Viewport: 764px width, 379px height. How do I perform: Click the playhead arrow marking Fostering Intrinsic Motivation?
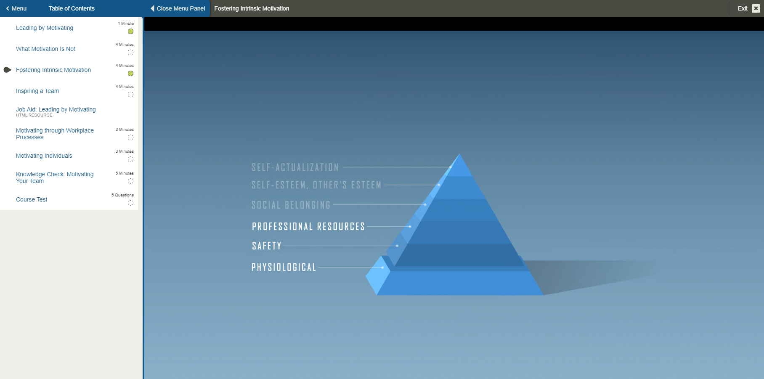(x=7, y=70)
